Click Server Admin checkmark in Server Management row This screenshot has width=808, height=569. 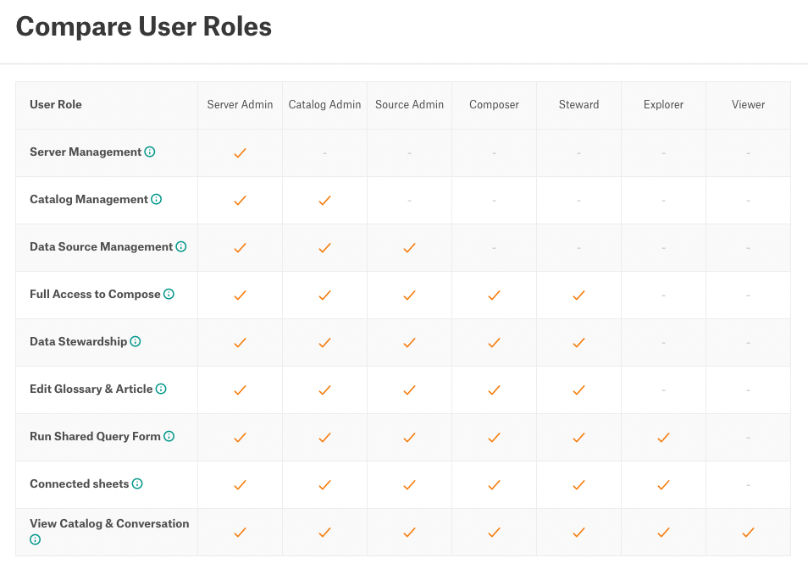(241, 153)
